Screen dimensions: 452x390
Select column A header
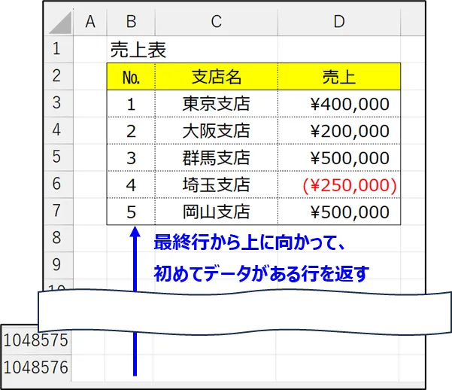tap(91, 22)
